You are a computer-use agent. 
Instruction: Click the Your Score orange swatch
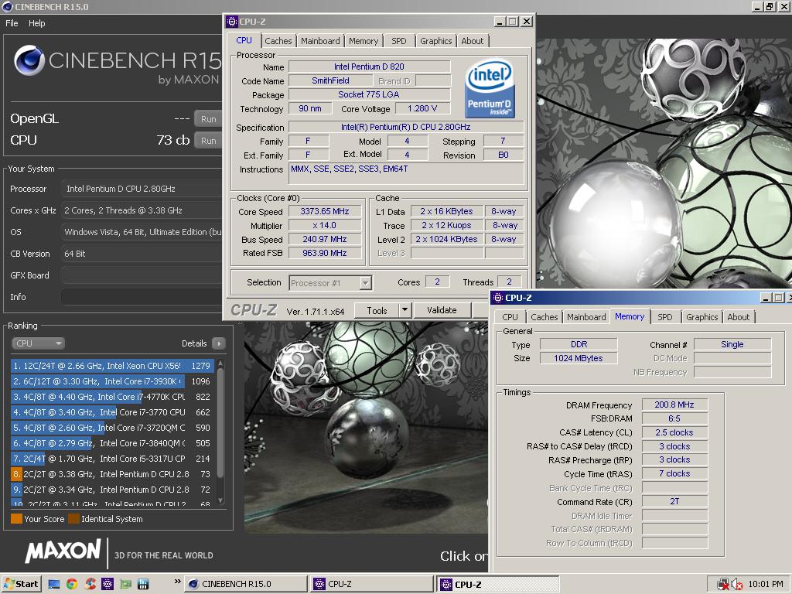(16, 519)
